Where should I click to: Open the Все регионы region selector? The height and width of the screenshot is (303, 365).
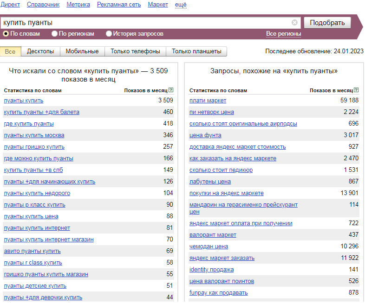(283, 34)
